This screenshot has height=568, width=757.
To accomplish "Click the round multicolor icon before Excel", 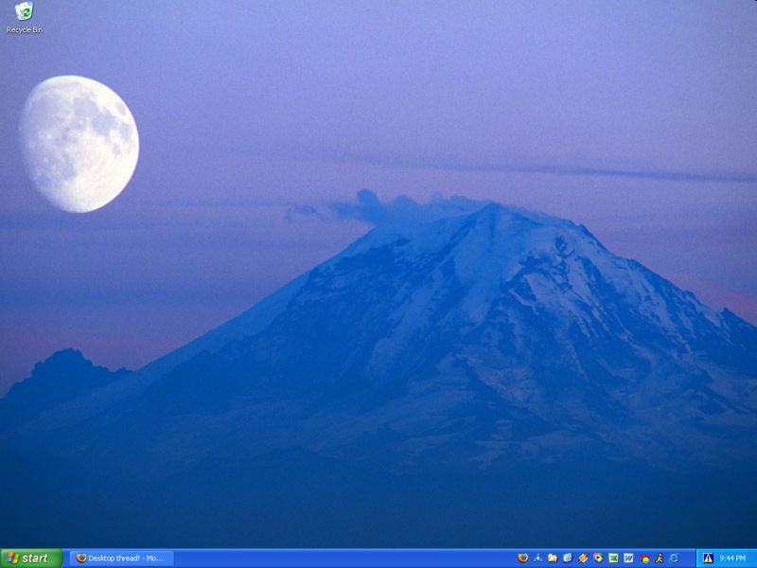I will coord(598,559).
